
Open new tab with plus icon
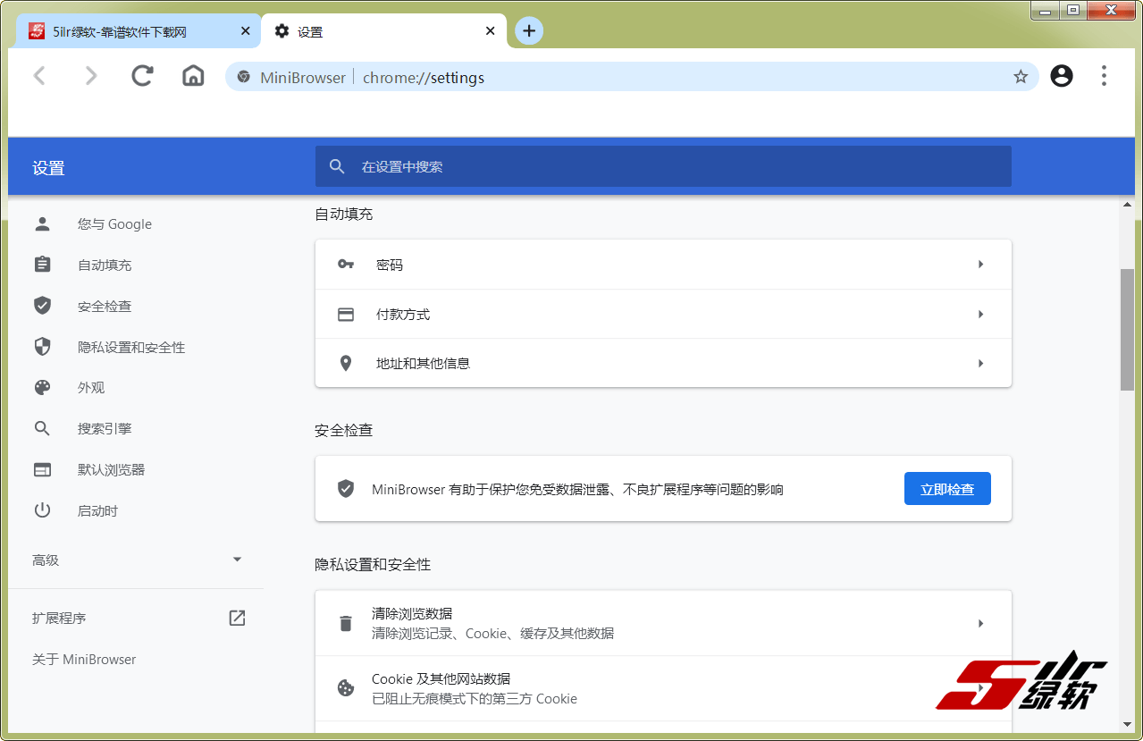click(x=529, y=31)
